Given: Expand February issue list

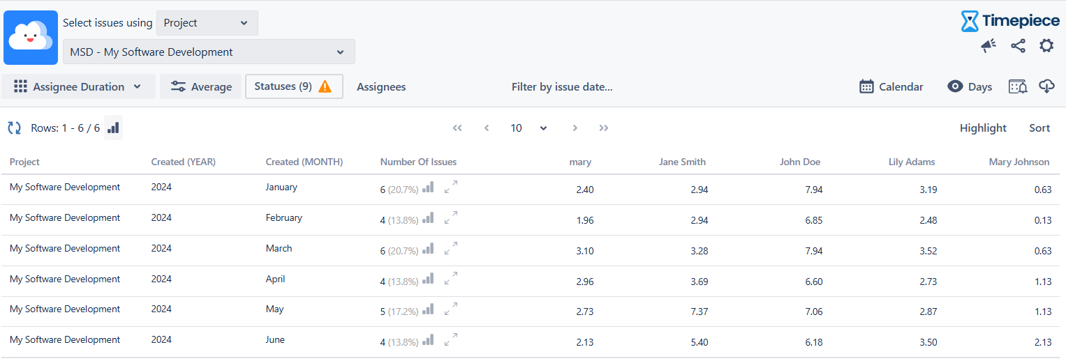Looking at the screenshot, I should [451, 217].
